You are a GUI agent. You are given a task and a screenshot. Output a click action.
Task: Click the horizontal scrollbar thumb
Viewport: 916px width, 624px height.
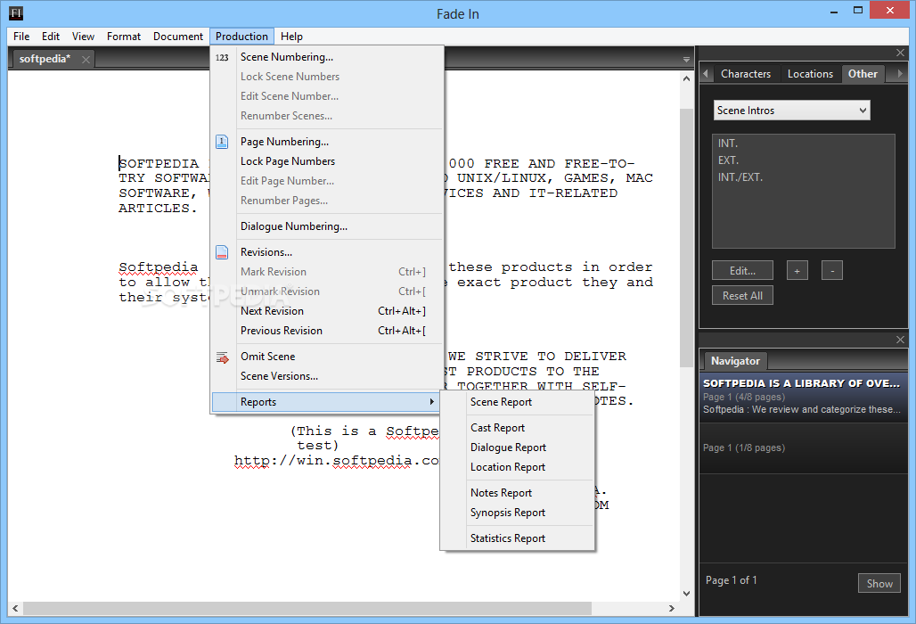pyautogui.click(x=307, y=608)
